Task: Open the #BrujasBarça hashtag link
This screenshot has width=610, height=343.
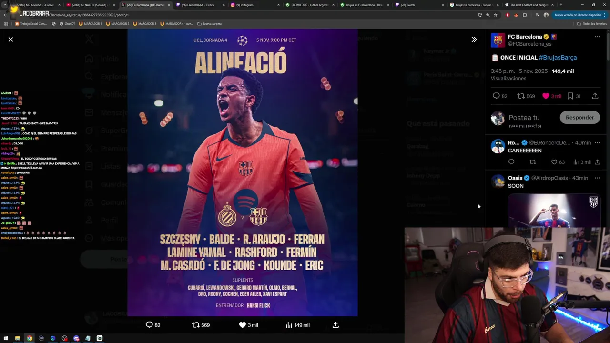Action: (558, 57)
